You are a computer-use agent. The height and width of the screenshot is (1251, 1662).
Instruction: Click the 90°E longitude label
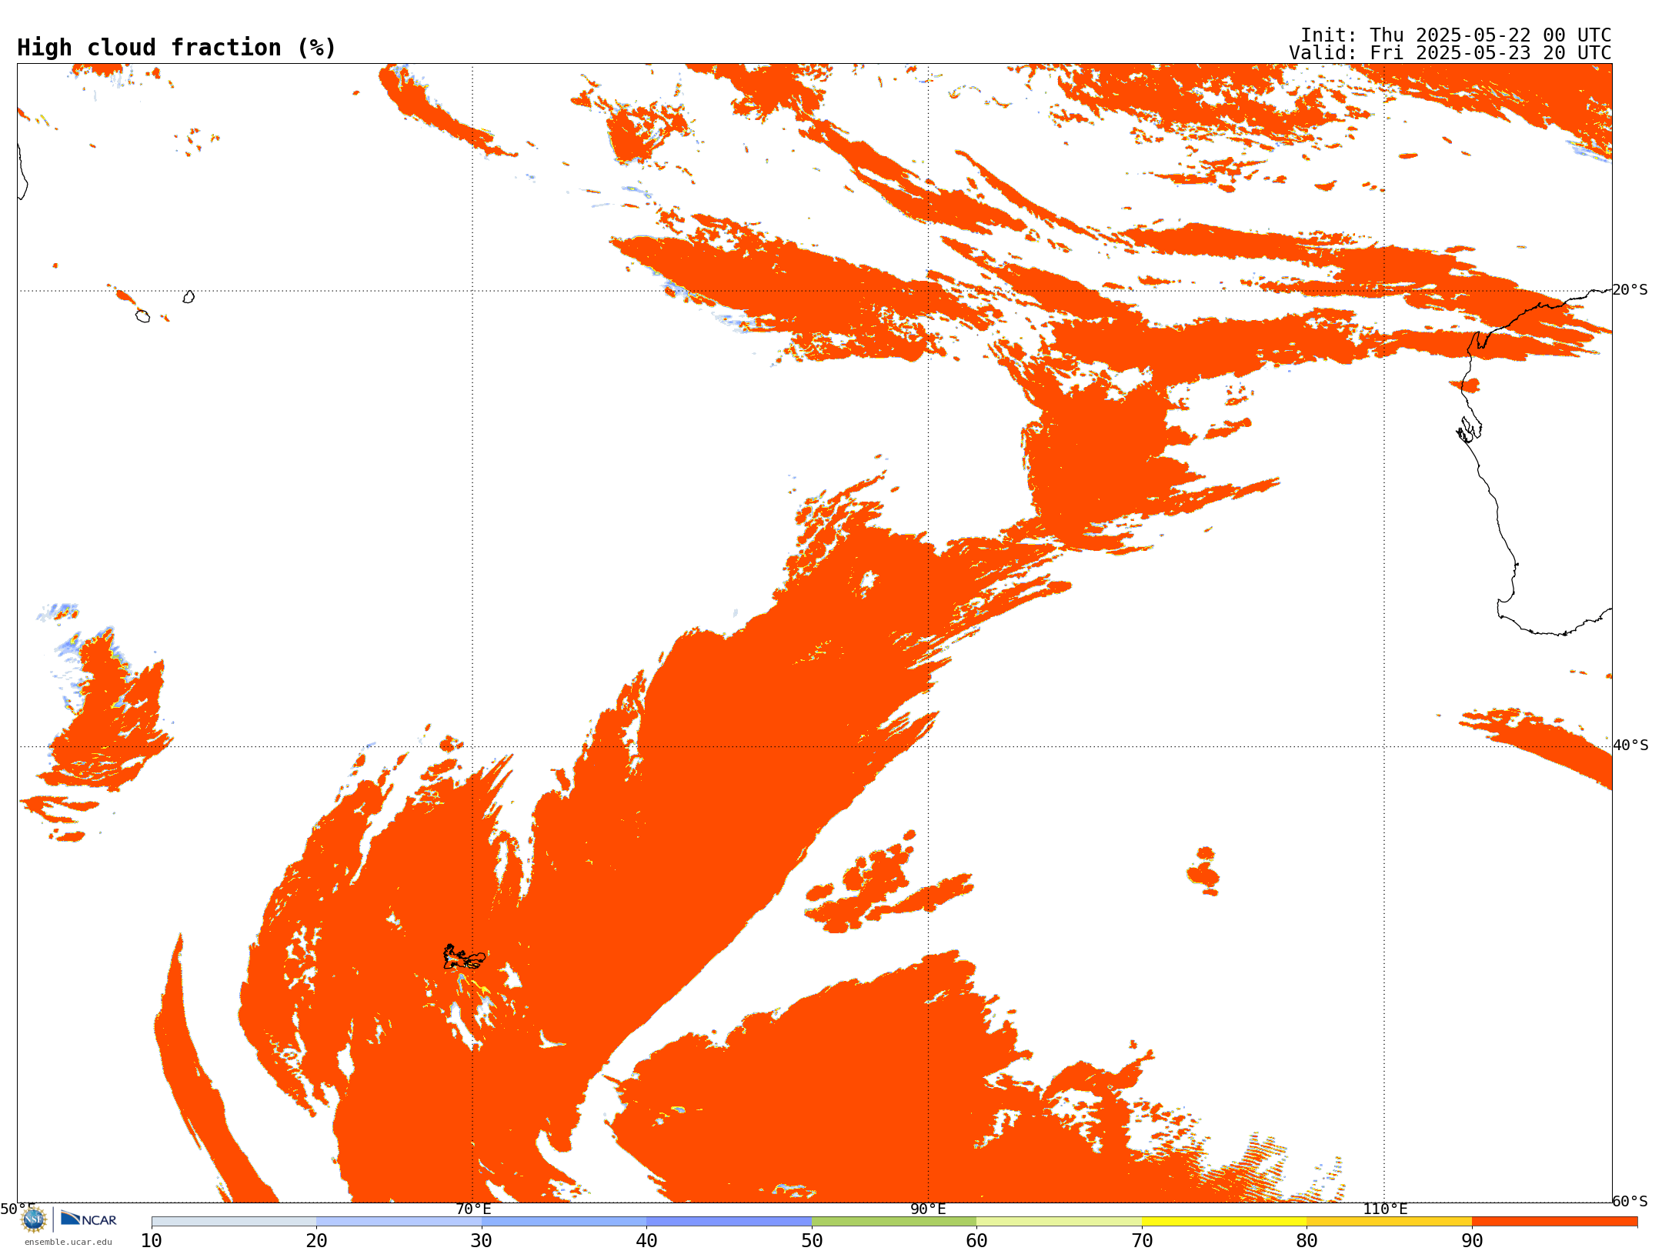tap(928, 1209)
